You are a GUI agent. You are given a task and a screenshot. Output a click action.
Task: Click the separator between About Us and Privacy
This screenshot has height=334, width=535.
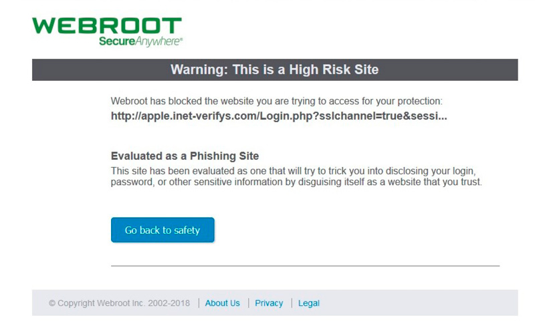click(x=248, y=303)
